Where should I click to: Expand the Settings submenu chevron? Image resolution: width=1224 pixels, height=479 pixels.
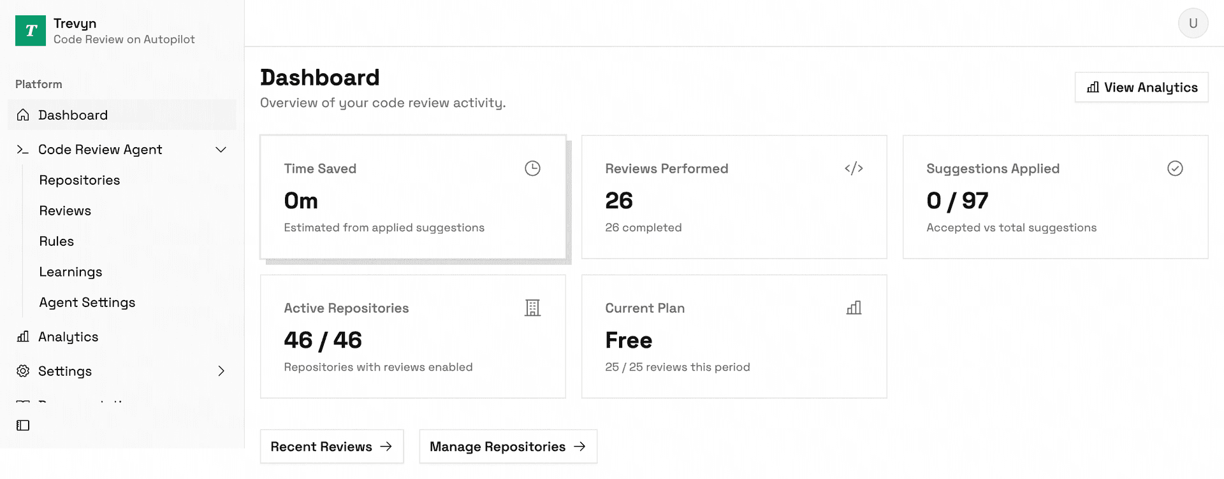[x=221, y=371]
